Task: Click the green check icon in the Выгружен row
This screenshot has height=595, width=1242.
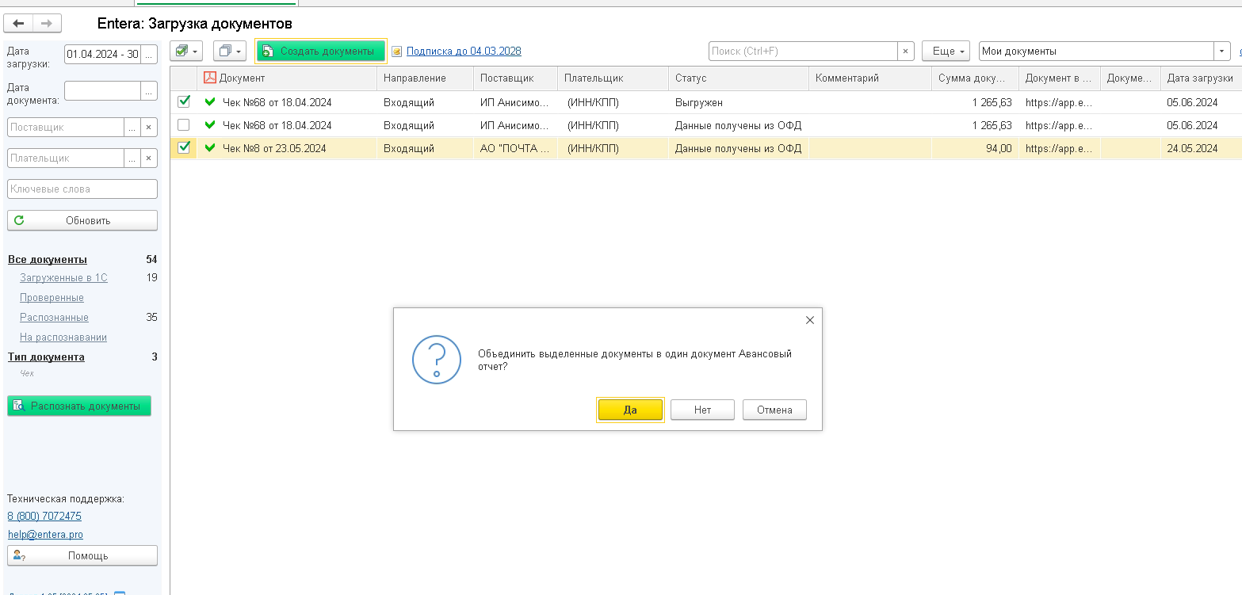Action: click(210, 101)
